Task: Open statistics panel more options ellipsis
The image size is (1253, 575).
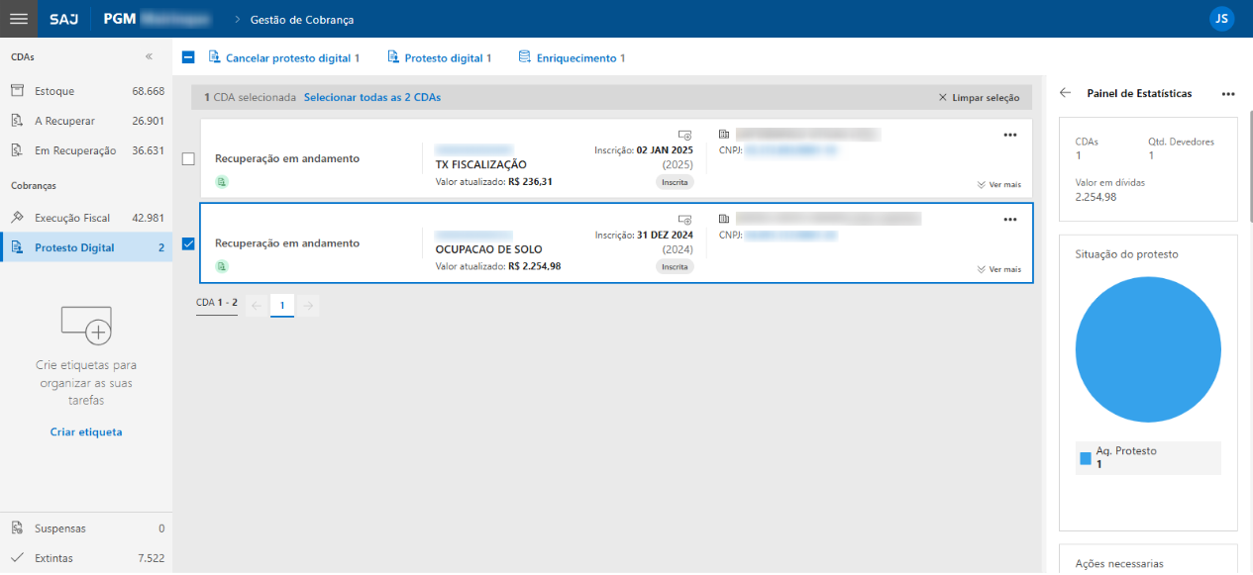Action: tap(1228, 94)
